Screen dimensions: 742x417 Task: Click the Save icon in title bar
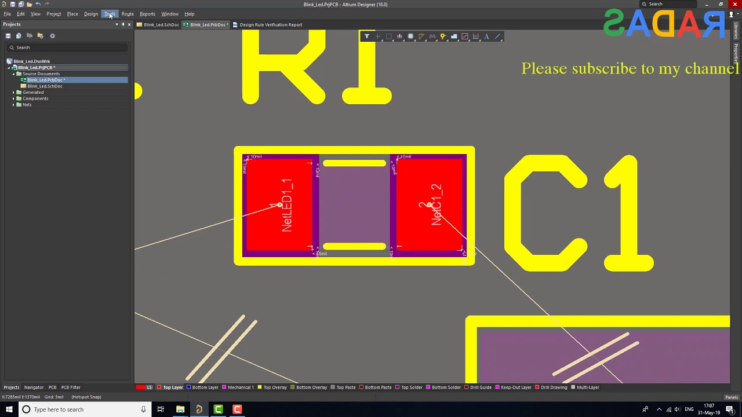point(13,4)
